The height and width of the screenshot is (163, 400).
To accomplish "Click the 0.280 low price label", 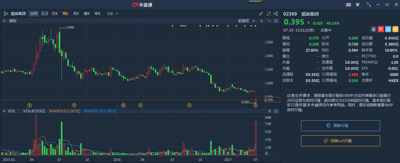I will (x=245, y=102).
